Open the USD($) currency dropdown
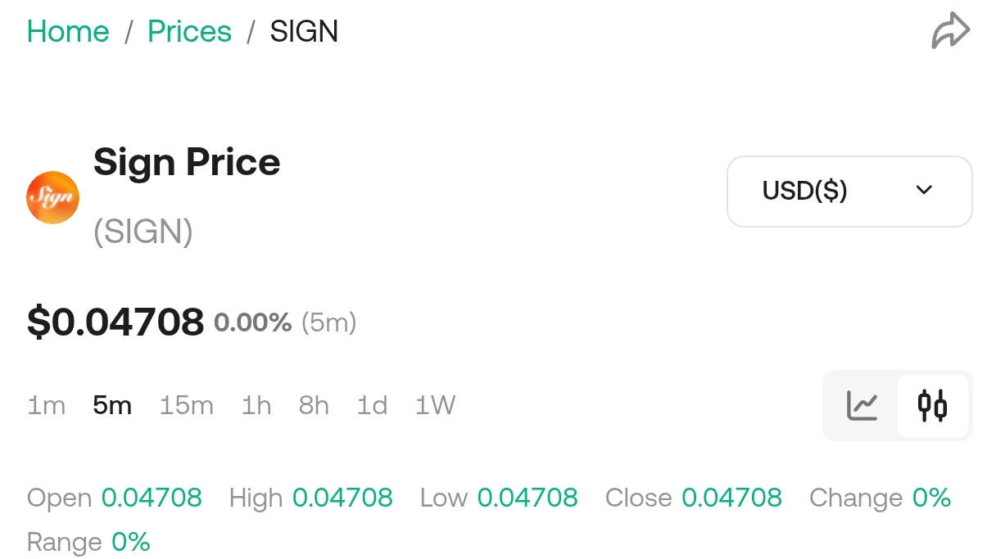Image resolution: width=996 pixels, height=559 pixels. pos(849,191)
